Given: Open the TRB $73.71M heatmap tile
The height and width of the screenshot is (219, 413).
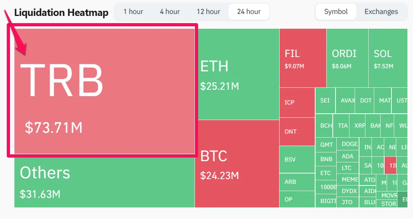Looking at the screenshot, I should [x=104, y=91].
